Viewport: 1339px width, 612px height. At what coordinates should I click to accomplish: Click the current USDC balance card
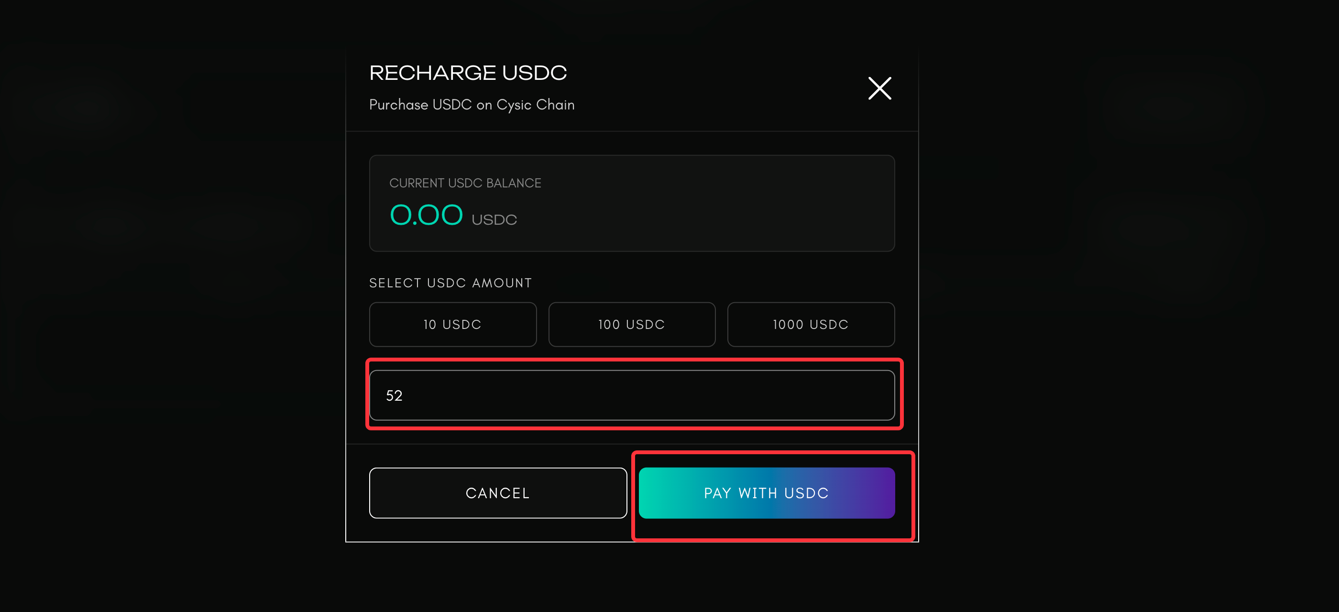click(632, 203)
